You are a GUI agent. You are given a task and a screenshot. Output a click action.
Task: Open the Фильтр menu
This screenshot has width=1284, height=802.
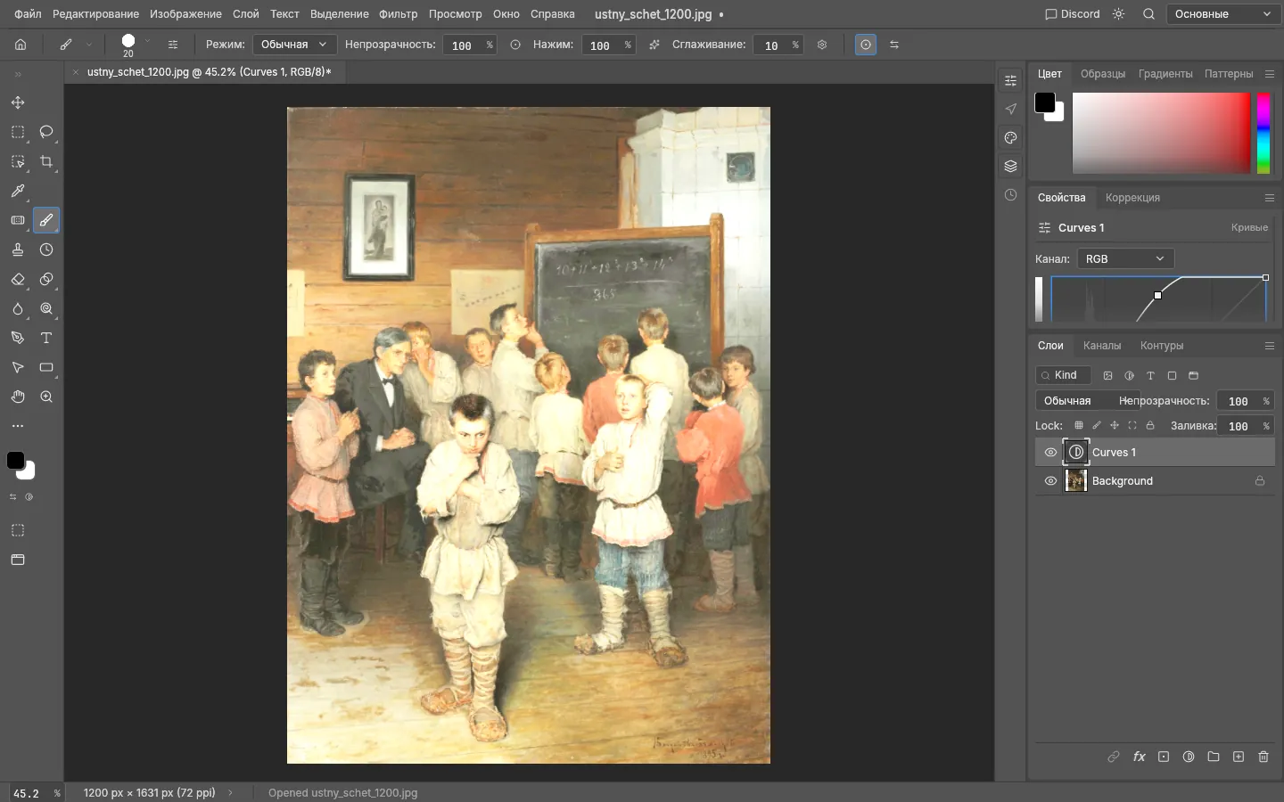pyautogui.click(x=398, y=14)
